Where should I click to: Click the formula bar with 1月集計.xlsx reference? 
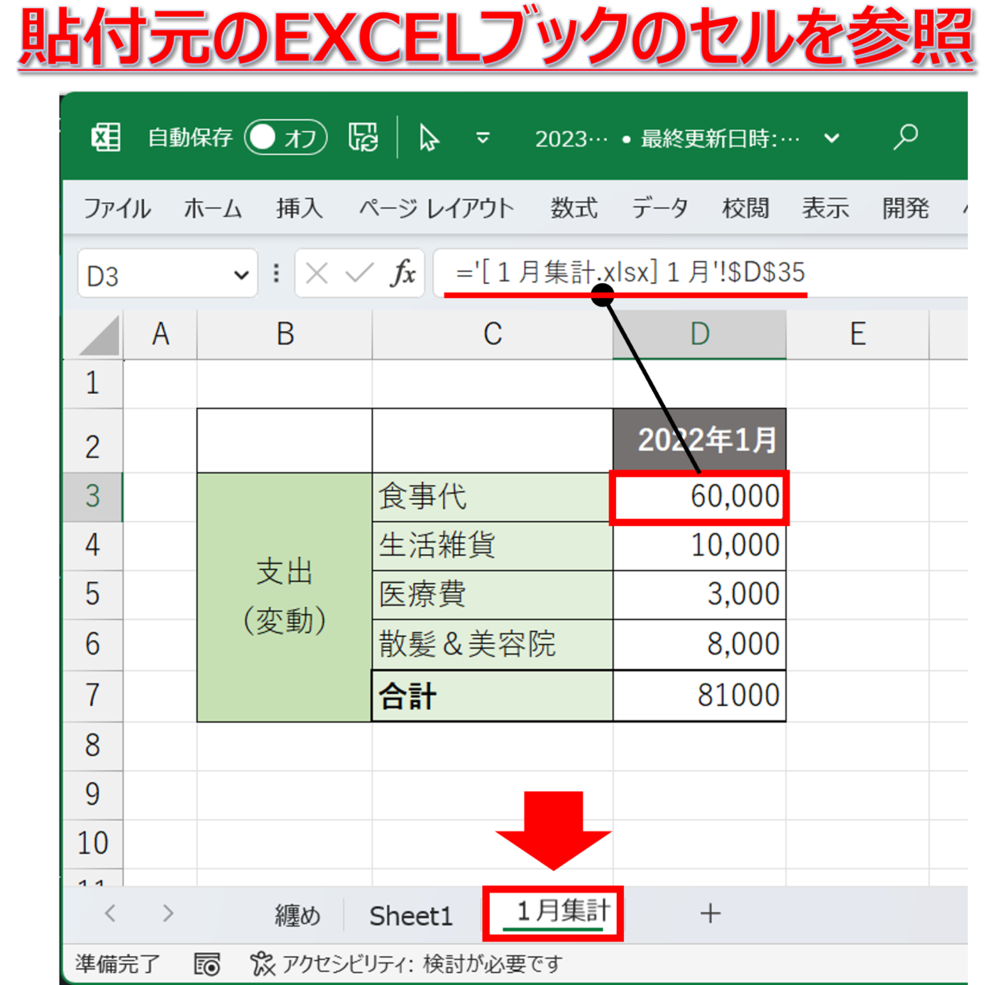[x=700, y=273]
